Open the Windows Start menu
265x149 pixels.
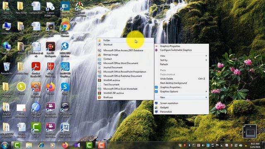point(5,145)
